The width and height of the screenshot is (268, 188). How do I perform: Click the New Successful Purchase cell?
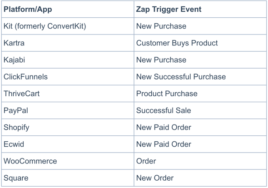click(200, 77)
